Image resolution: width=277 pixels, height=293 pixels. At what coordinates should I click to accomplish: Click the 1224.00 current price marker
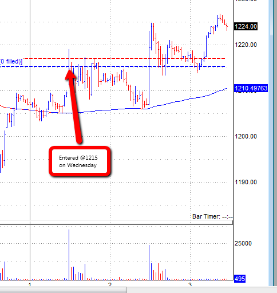(x=246, y=26)
